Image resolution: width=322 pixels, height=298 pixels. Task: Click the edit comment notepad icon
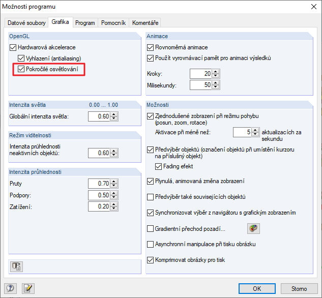pos(28,288)
